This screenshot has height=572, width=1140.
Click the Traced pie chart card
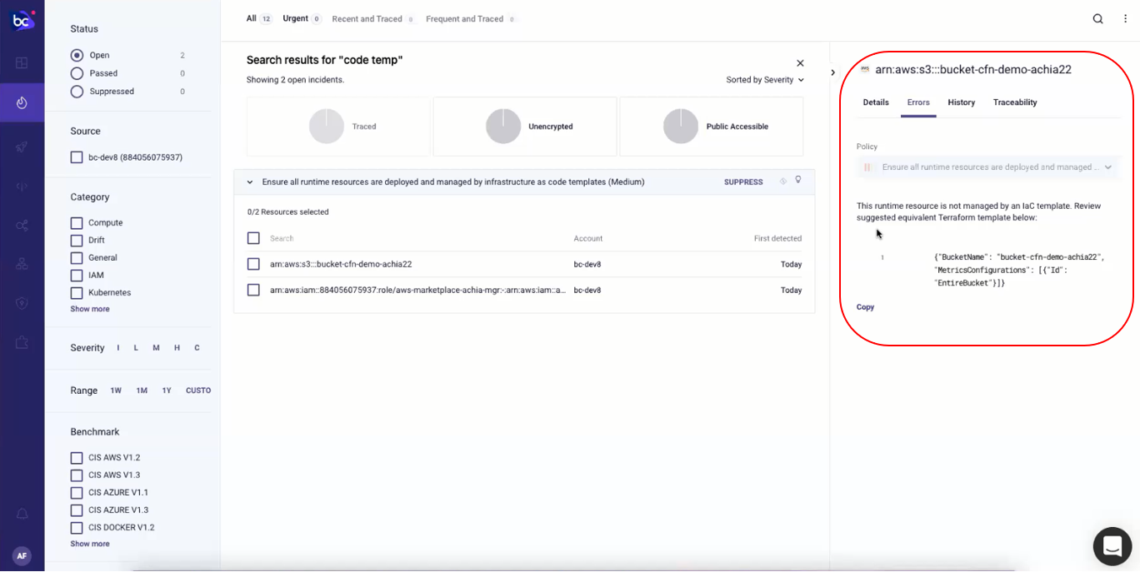[338, 127]
